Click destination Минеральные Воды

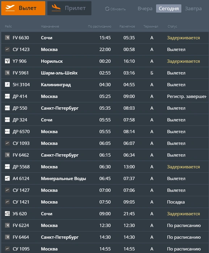pos(63,179)
